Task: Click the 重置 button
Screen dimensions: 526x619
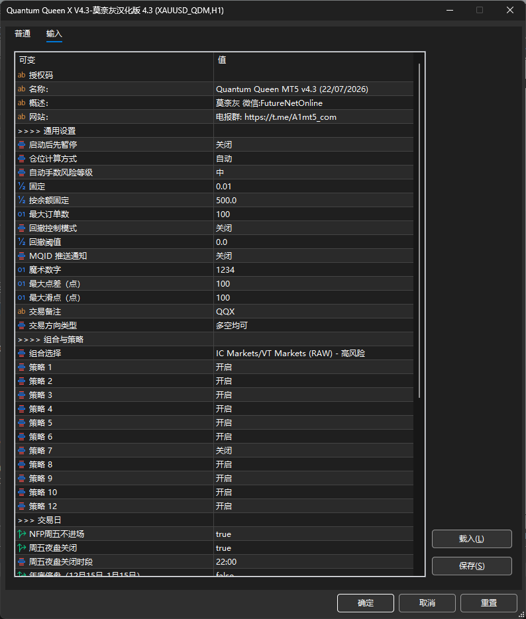Action: [488, 603]
